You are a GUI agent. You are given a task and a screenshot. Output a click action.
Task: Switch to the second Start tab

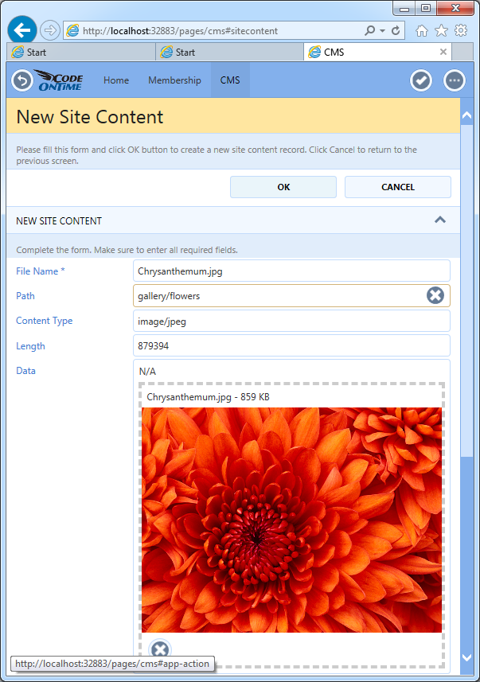(x=230, y=53)
